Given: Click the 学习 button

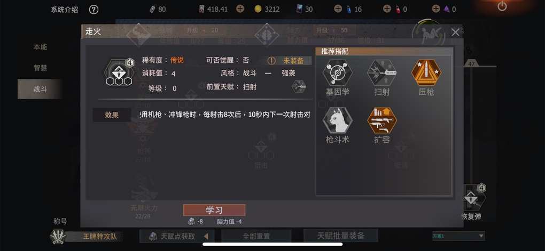Looking at the screenshot, I should (214, 210).
